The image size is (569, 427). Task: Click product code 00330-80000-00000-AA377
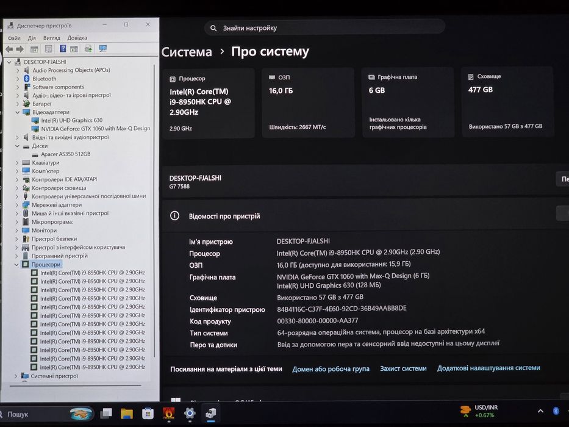(x=318, y=321)
